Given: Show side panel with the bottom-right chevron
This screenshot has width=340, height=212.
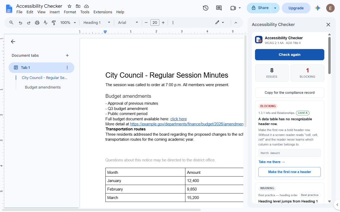Looking at the screenshot, I should [x=337, y=205].
